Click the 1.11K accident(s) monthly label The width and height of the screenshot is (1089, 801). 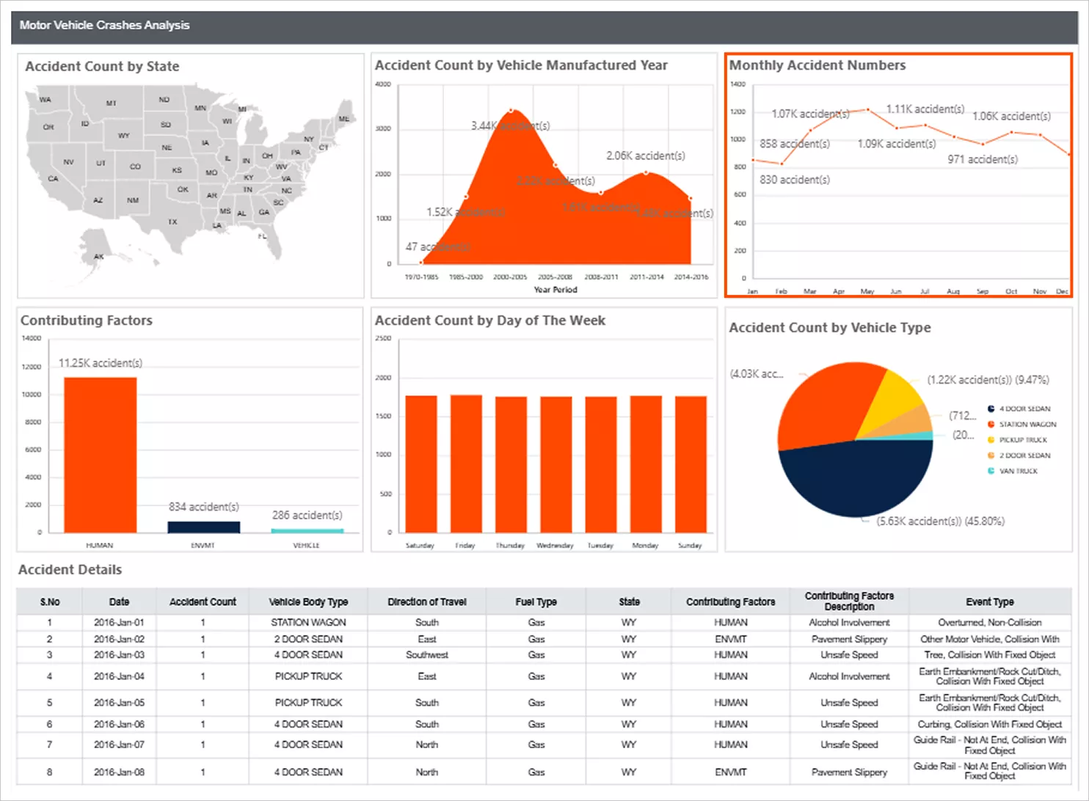coord(925,109)
